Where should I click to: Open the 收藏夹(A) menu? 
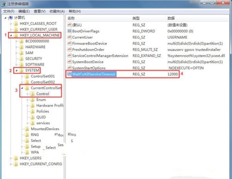(57, 11)
